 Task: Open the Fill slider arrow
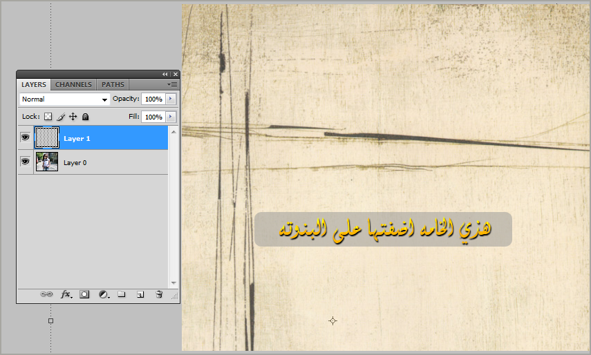(171, 117)
